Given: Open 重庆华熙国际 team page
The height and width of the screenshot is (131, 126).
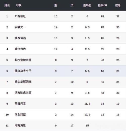Looking at the screenshot, I should (23, 82).
